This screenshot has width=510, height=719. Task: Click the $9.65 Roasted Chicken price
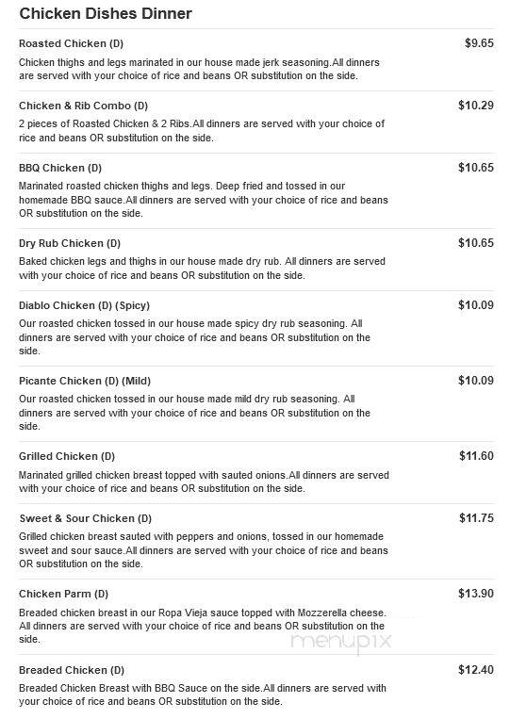pyautogui.click(x=479, y=43)
